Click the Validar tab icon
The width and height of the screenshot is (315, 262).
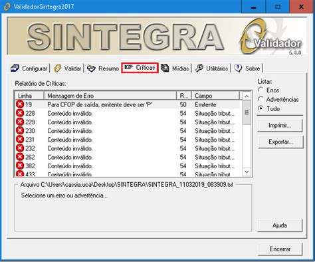click(x=57, y=68)
